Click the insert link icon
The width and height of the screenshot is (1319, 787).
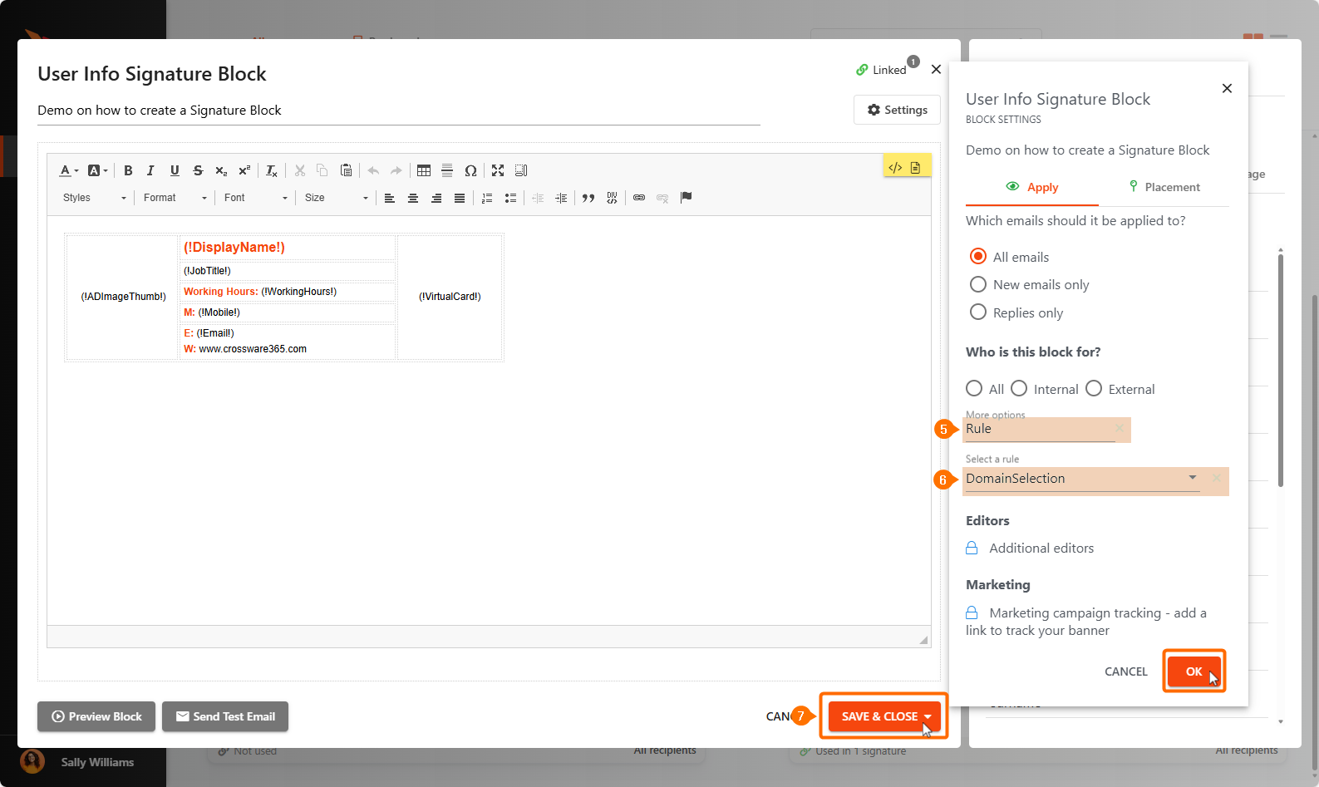639,198
